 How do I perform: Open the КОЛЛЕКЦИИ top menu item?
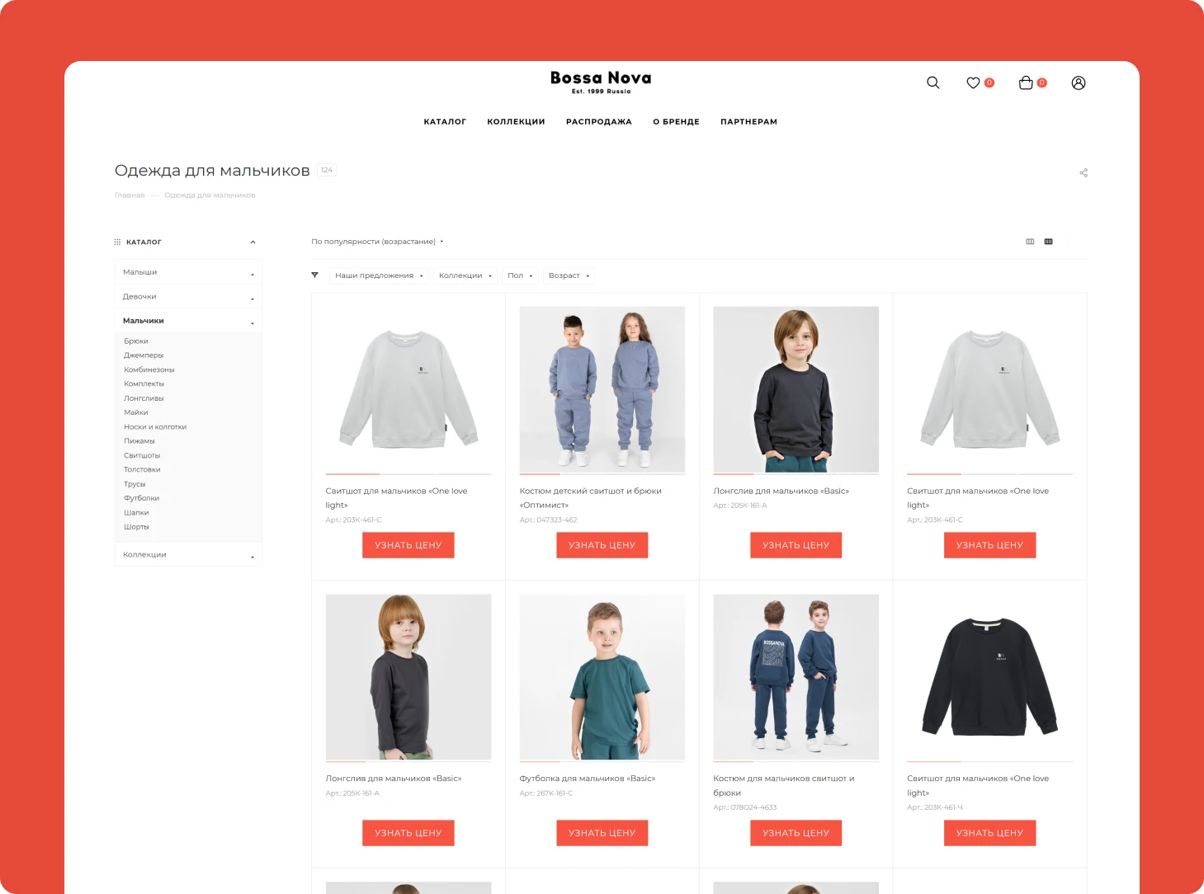point(516,121)
